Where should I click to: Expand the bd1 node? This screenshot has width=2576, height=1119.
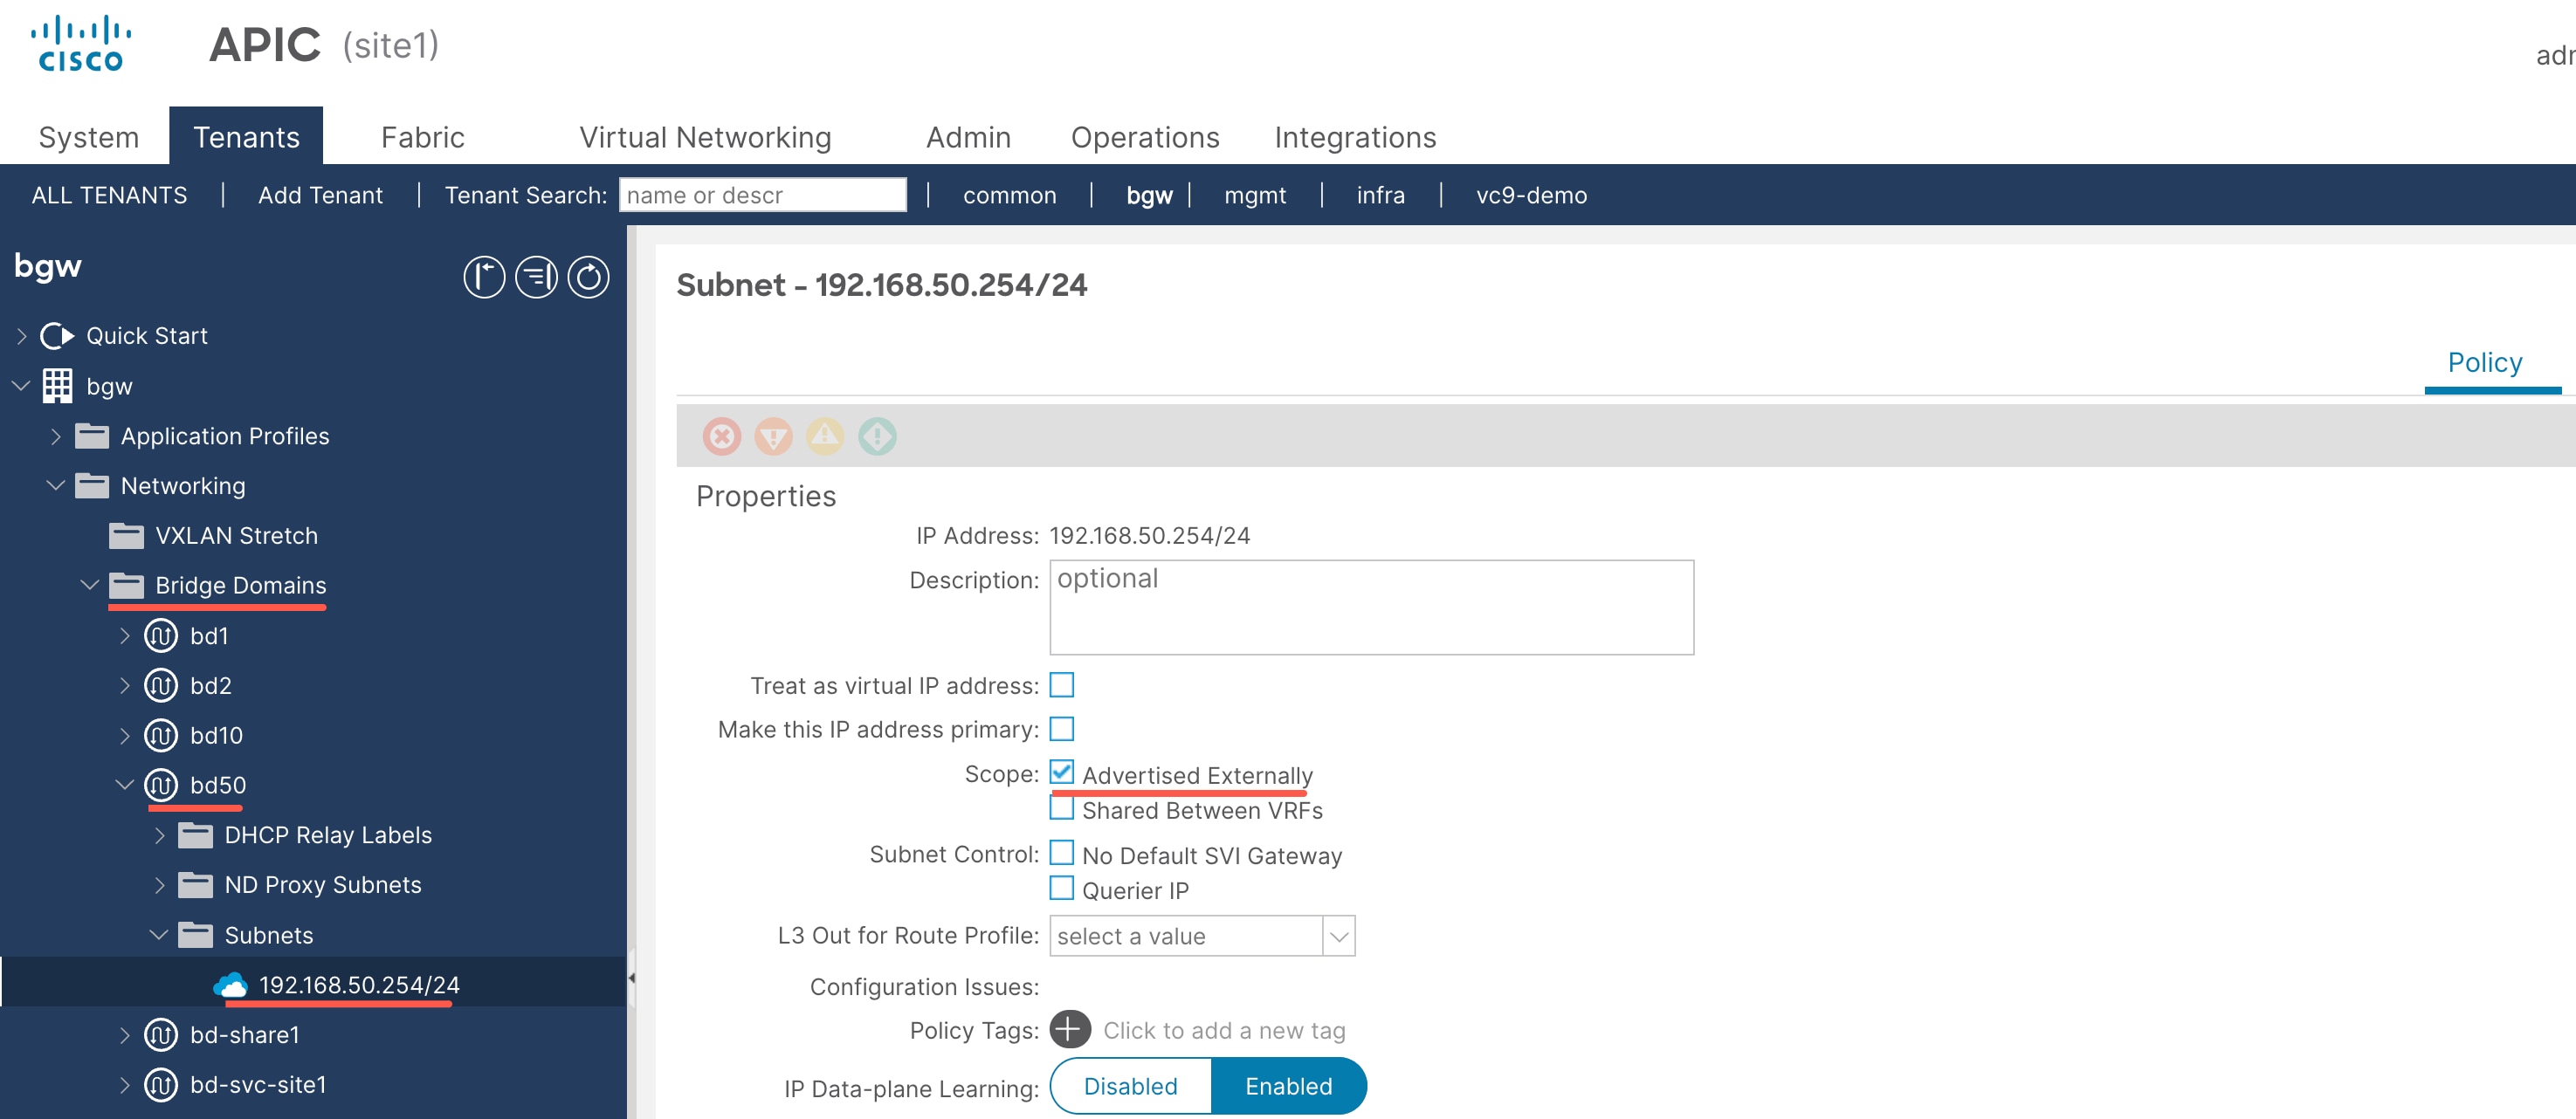(125, 636)
